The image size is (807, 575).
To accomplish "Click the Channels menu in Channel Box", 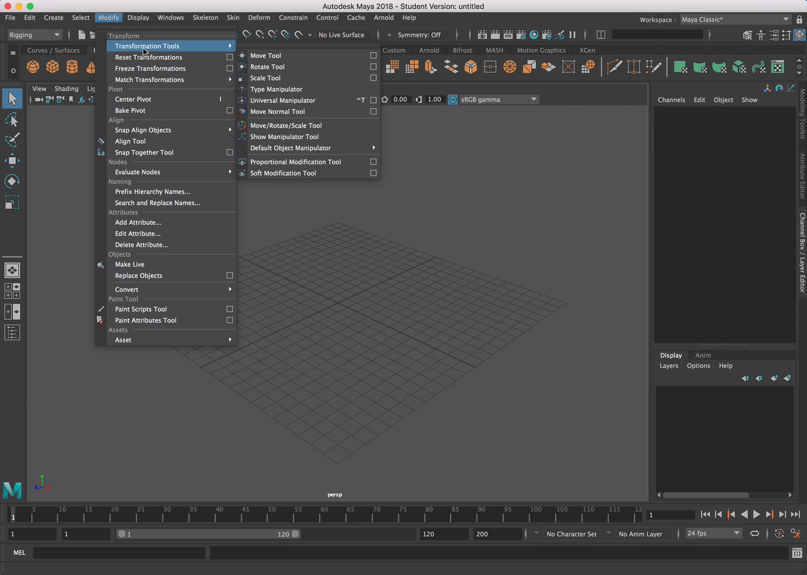I will tap(671, 100).
